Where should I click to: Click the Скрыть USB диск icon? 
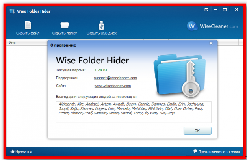tap(102, 25)
